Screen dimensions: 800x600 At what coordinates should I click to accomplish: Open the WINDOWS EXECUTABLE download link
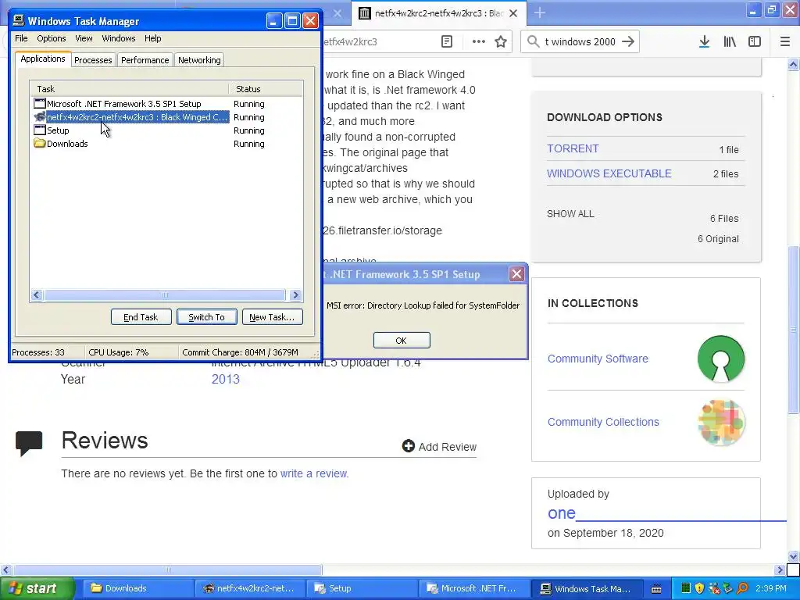[609, 173]
